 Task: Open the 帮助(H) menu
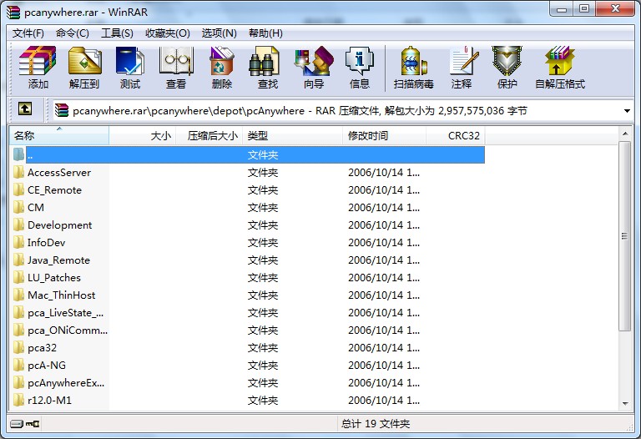coord(265,33)
